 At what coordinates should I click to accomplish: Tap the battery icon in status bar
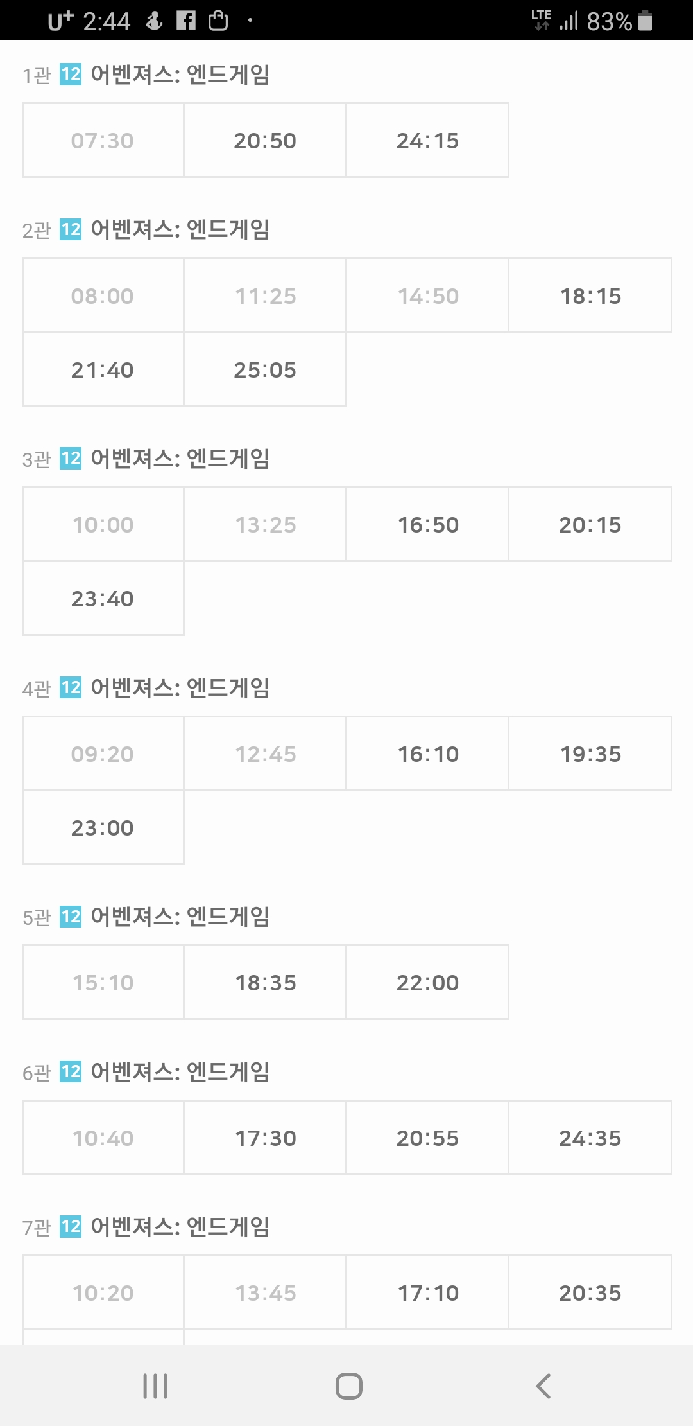(x=646, y=21)
